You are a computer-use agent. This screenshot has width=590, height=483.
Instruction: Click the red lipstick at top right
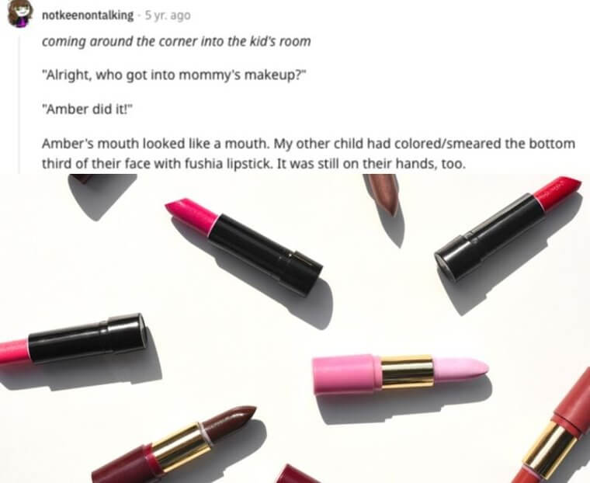coord(507,228)
